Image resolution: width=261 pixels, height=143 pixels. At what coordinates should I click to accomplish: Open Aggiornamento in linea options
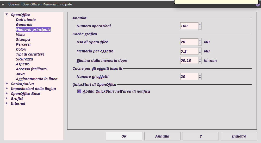point(37,79)
